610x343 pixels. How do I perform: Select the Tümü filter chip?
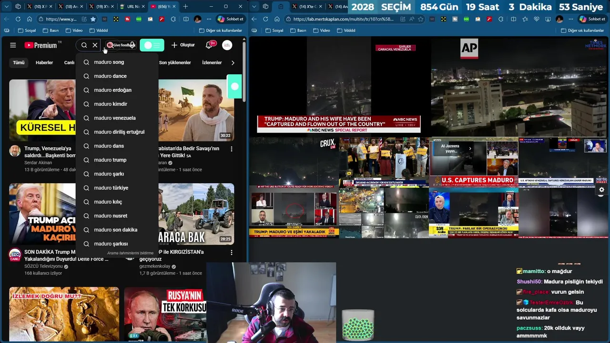pyautogui.click(x=19, y=62)
